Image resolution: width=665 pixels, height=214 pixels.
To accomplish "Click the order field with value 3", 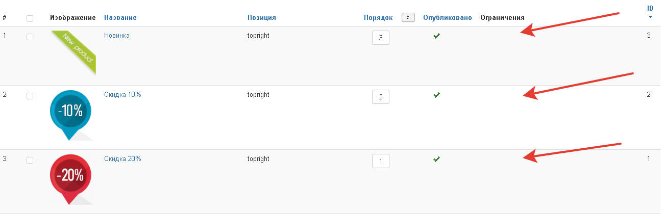I will click(381, 38).
